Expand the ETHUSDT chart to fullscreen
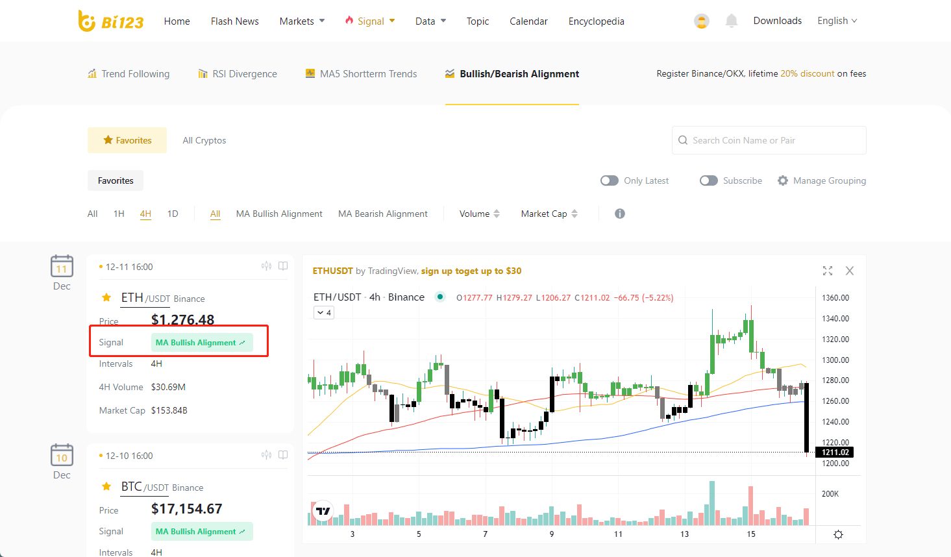 click(828, 271)
